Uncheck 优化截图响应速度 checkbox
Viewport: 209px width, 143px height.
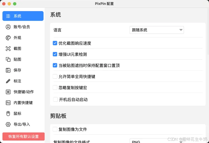click(55, 43)
